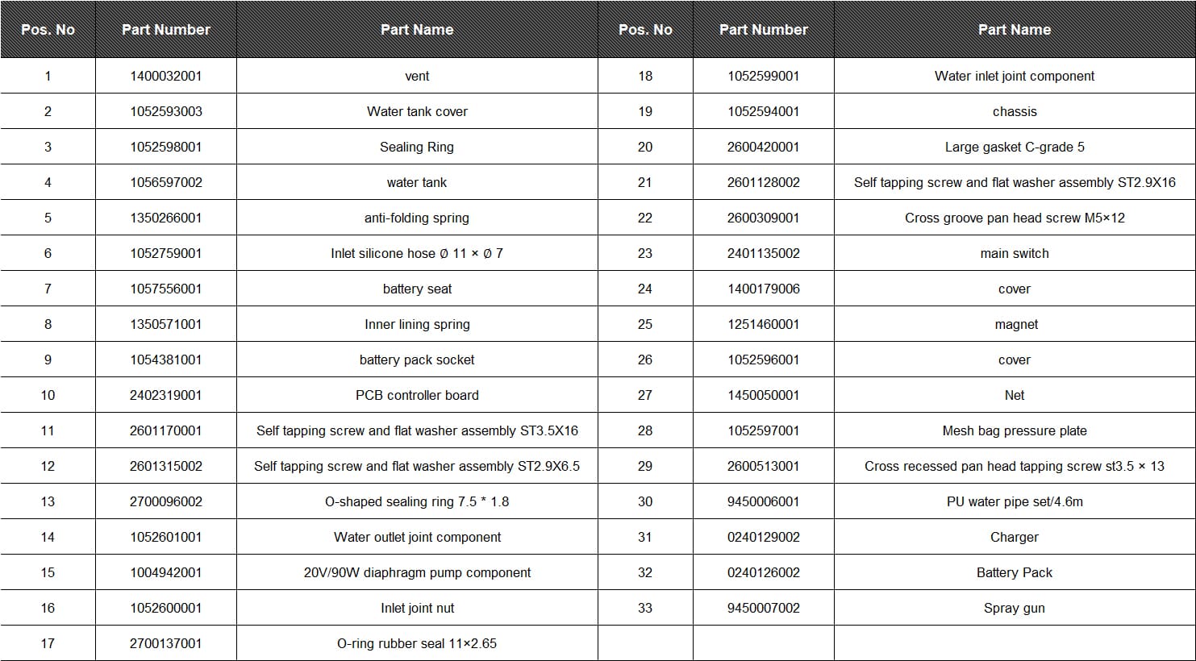Click the 'main switch' cell
The image size is (1196, 661).
[x=1014, y=253]
